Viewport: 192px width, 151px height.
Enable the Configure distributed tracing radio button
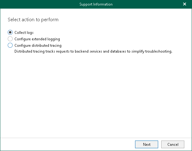pyautogui.click(x=10, y=45)
